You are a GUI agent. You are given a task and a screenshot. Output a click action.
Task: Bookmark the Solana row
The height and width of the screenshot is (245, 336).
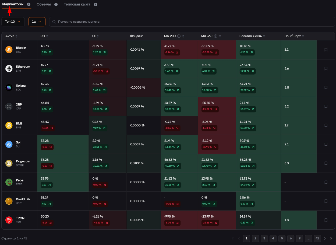(x=326, y=87)
